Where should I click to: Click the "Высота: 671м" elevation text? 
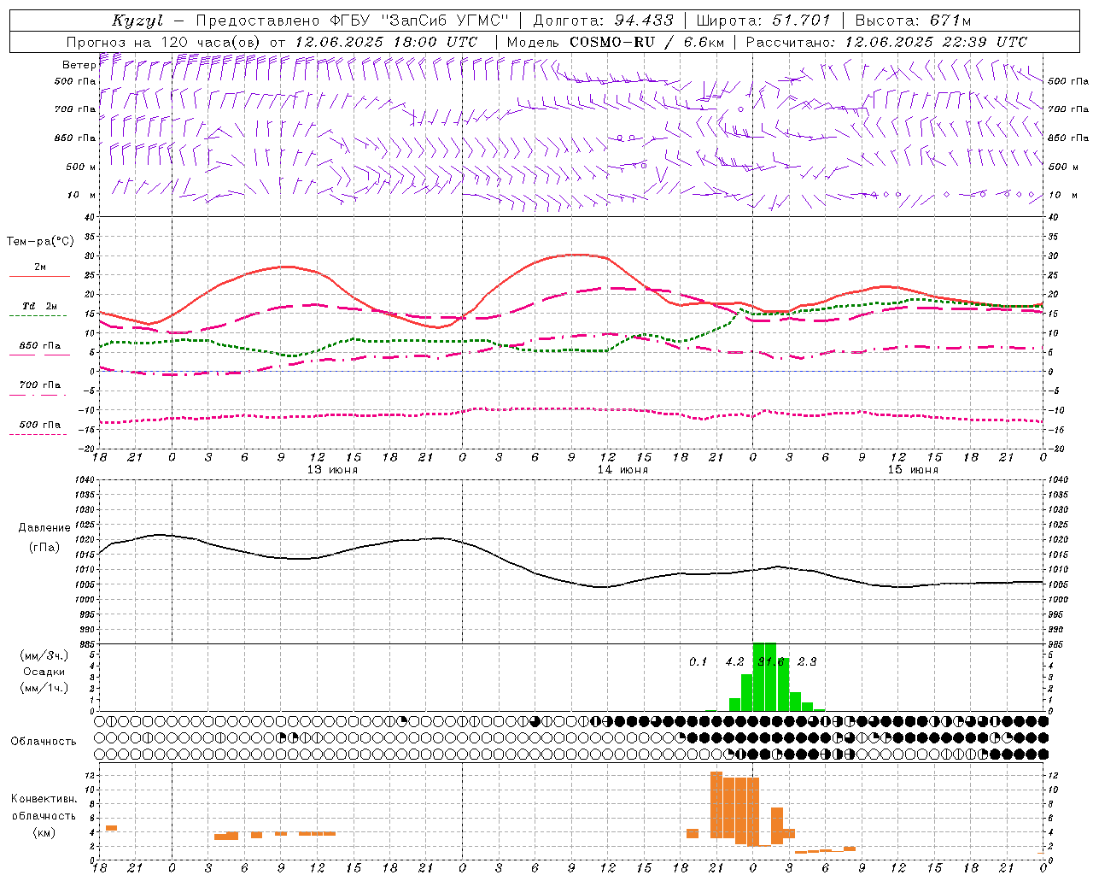pyautogui.click(x=913, y=21)
